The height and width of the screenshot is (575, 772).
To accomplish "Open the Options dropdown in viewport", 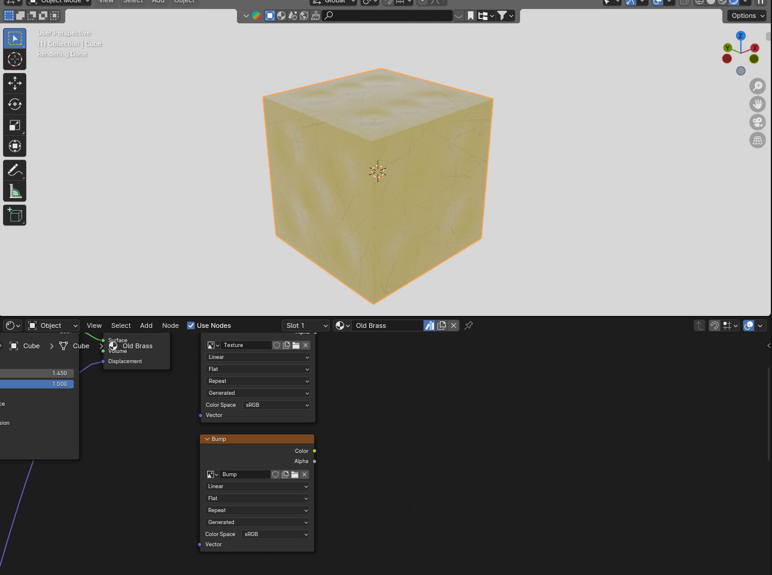I will 747,16.
